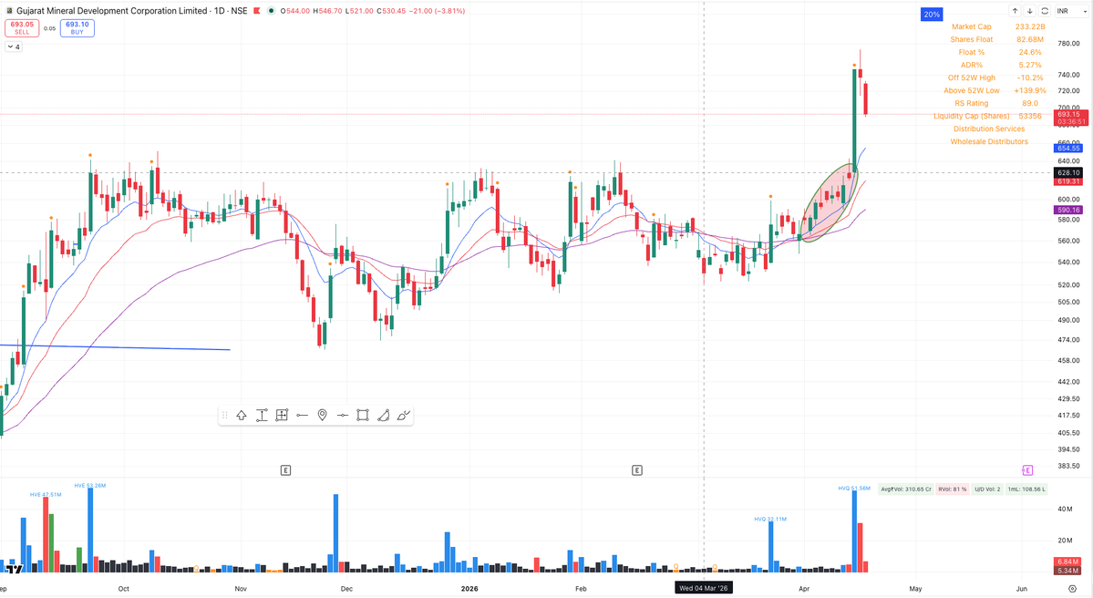Click the red 619.31 price label
This screenshot has height=598, width=1093.
click(1067, 181)
